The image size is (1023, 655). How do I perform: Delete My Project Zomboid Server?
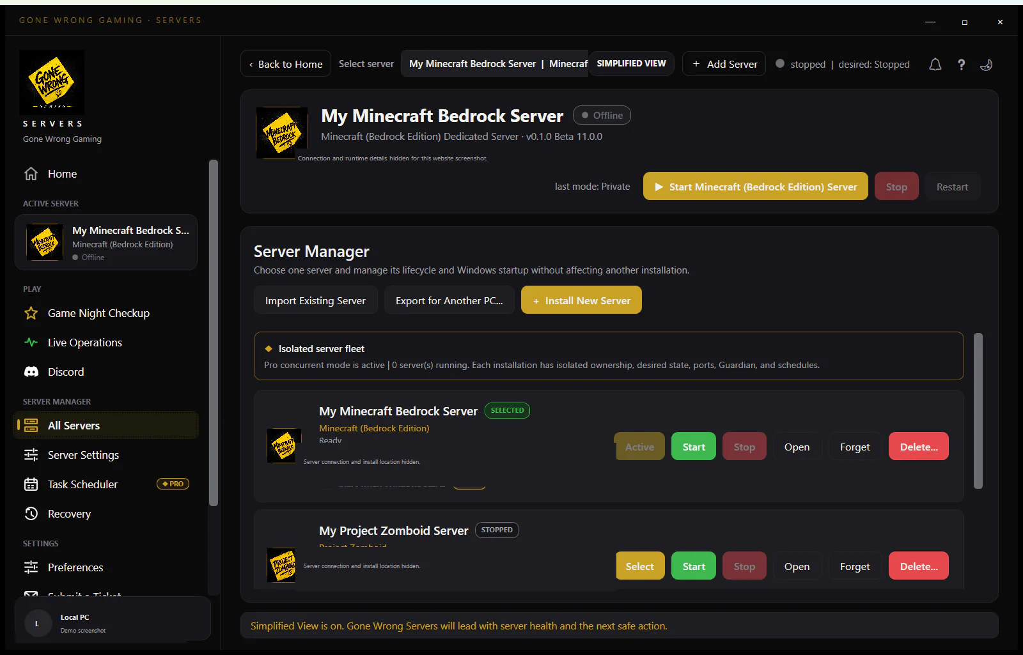[919, 566]
